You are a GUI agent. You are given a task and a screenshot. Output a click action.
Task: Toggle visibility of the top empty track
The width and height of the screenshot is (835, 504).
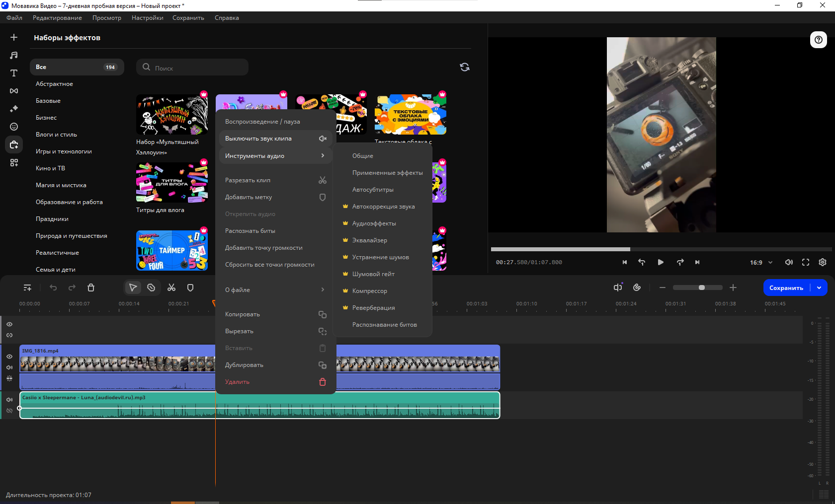tap(9, 324)
